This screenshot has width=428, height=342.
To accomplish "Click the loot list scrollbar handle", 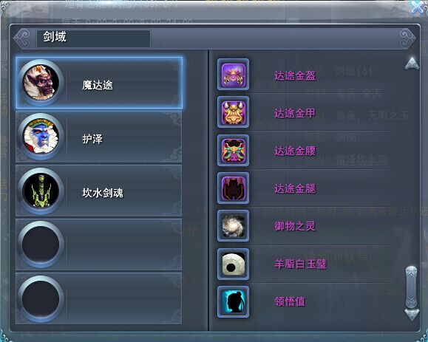I will click(412, 287).
